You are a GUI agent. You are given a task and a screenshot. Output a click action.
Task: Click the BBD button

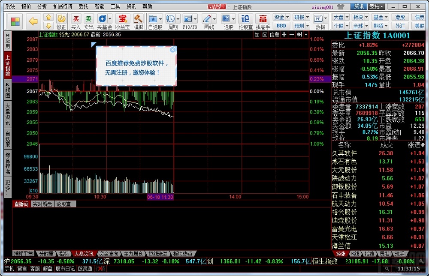tap(281, 26)
